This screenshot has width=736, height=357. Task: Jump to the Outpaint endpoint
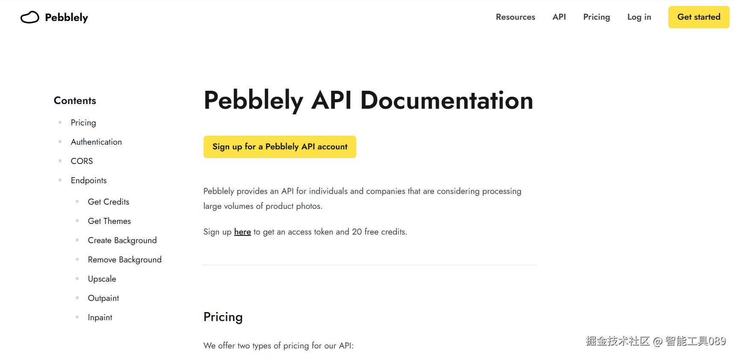pyautogui.click(x=103, y=298)
